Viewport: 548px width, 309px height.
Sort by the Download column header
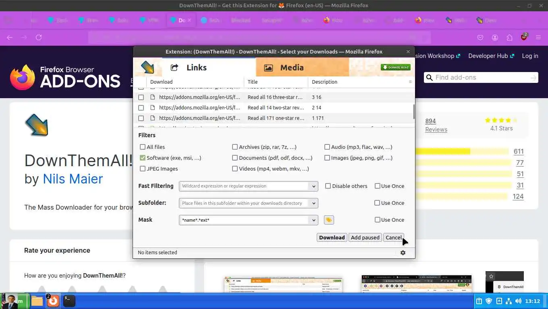pos(195,82)
